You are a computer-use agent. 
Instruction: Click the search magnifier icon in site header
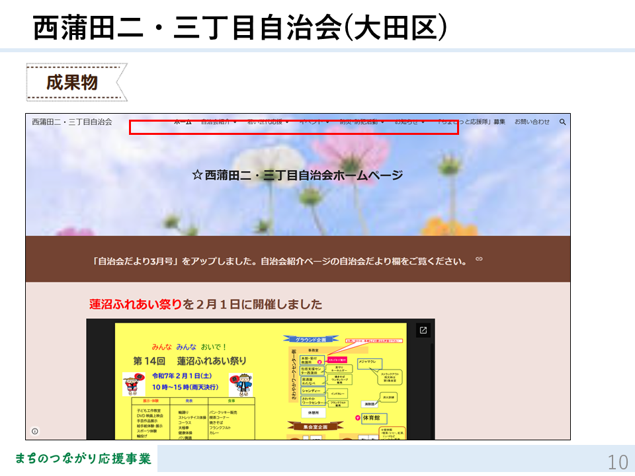562,122
